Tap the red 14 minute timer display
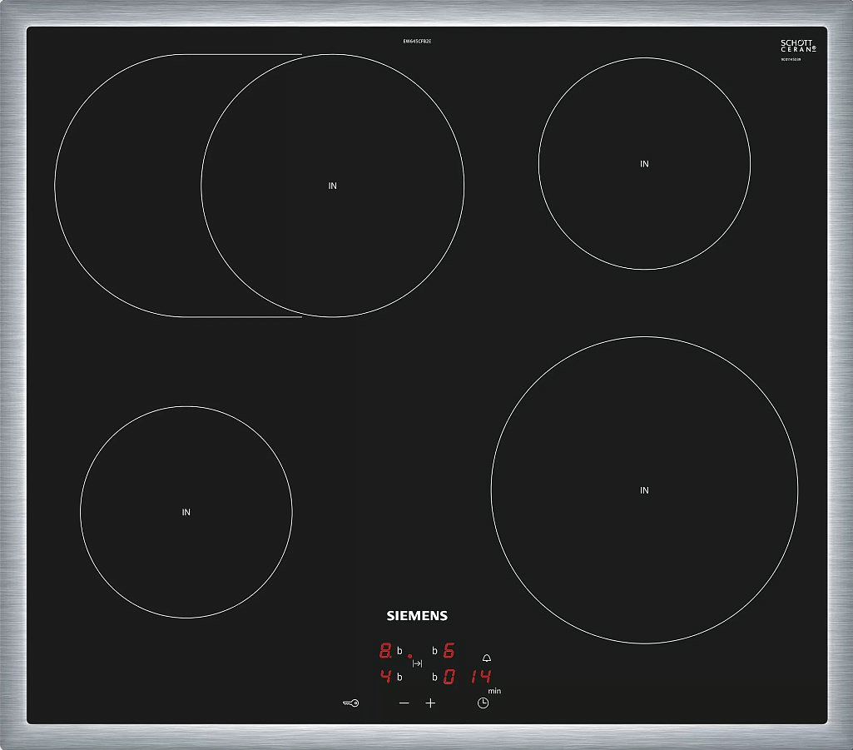853x750 pixels. 480,677
